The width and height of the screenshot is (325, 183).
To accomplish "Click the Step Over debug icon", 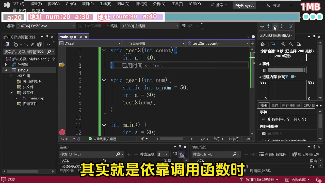I will (275, 26).
